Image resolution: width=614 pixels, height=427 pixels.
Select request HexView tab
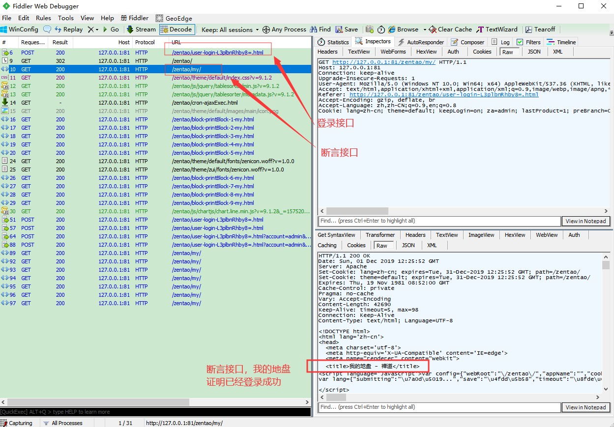point(426,52)
